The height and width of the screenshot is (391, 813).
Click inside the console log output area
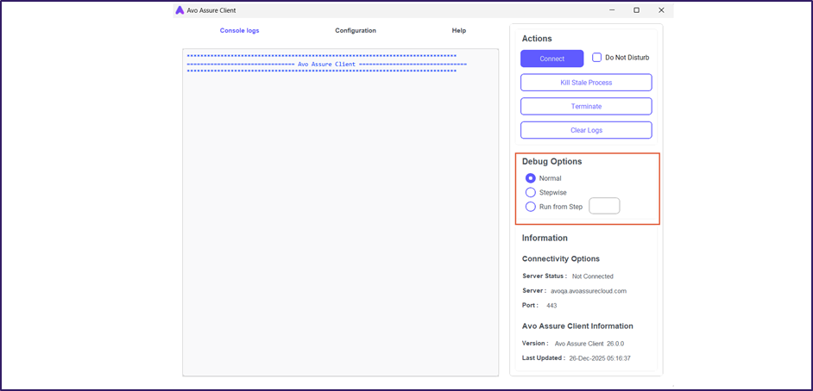tap(340, 224)
